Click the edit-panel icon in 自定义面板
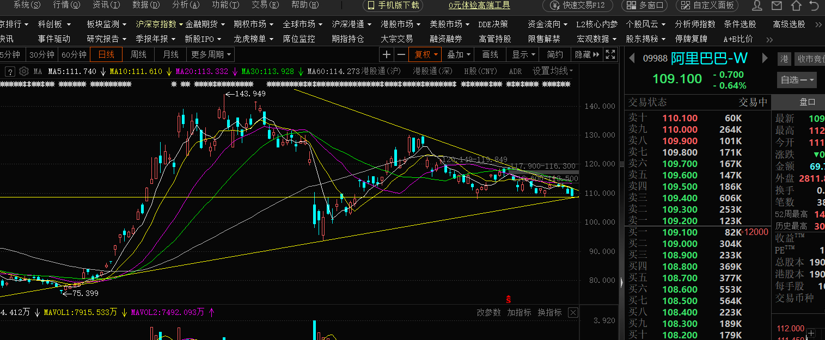 tap(686, 5)
